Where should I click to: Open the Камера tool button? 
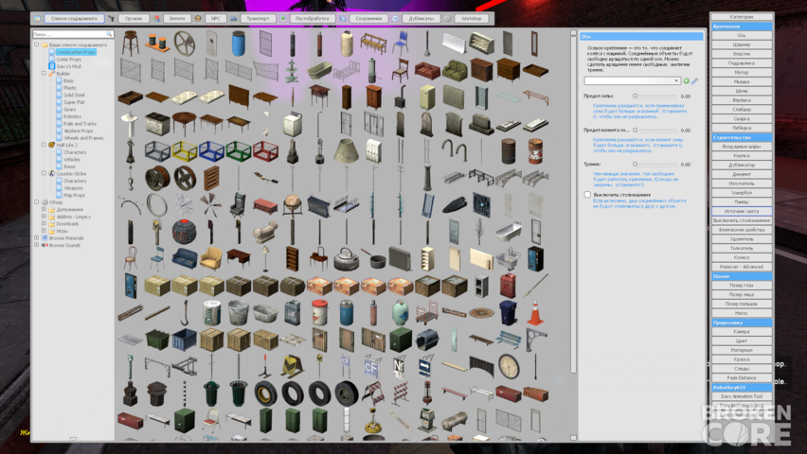pos(742,332)
